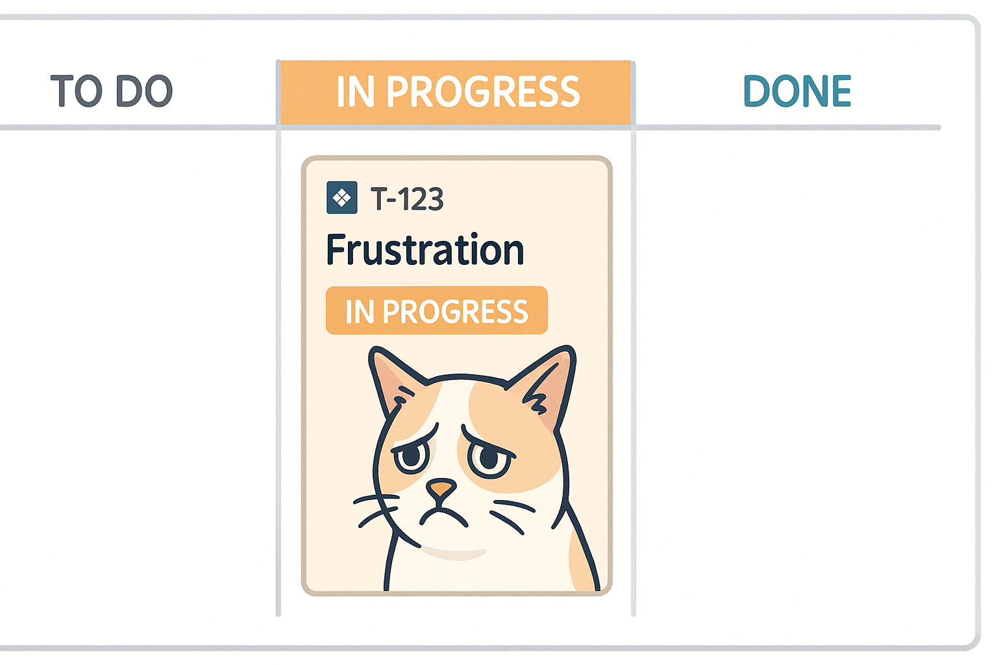Click the diamond issue-type icon on the card
997x665 pixels.
pyautogui.click(x=341, y=197)
